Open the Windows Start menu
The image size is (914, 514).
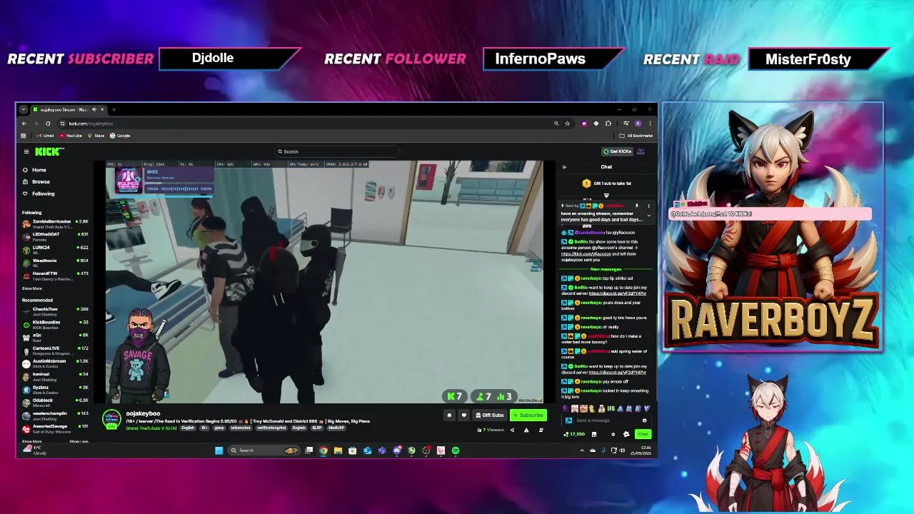pyautogui.click(x=219, y=450)
